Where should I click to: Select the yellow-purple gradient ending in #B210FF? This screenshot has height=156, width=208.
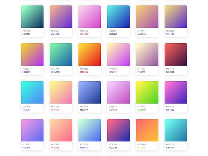[x=32, y=54]
